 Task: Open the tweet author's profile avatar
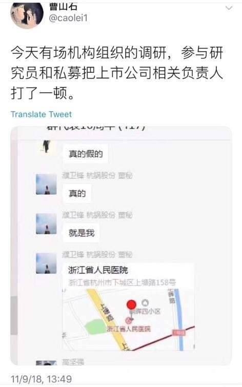pos(27,15)
